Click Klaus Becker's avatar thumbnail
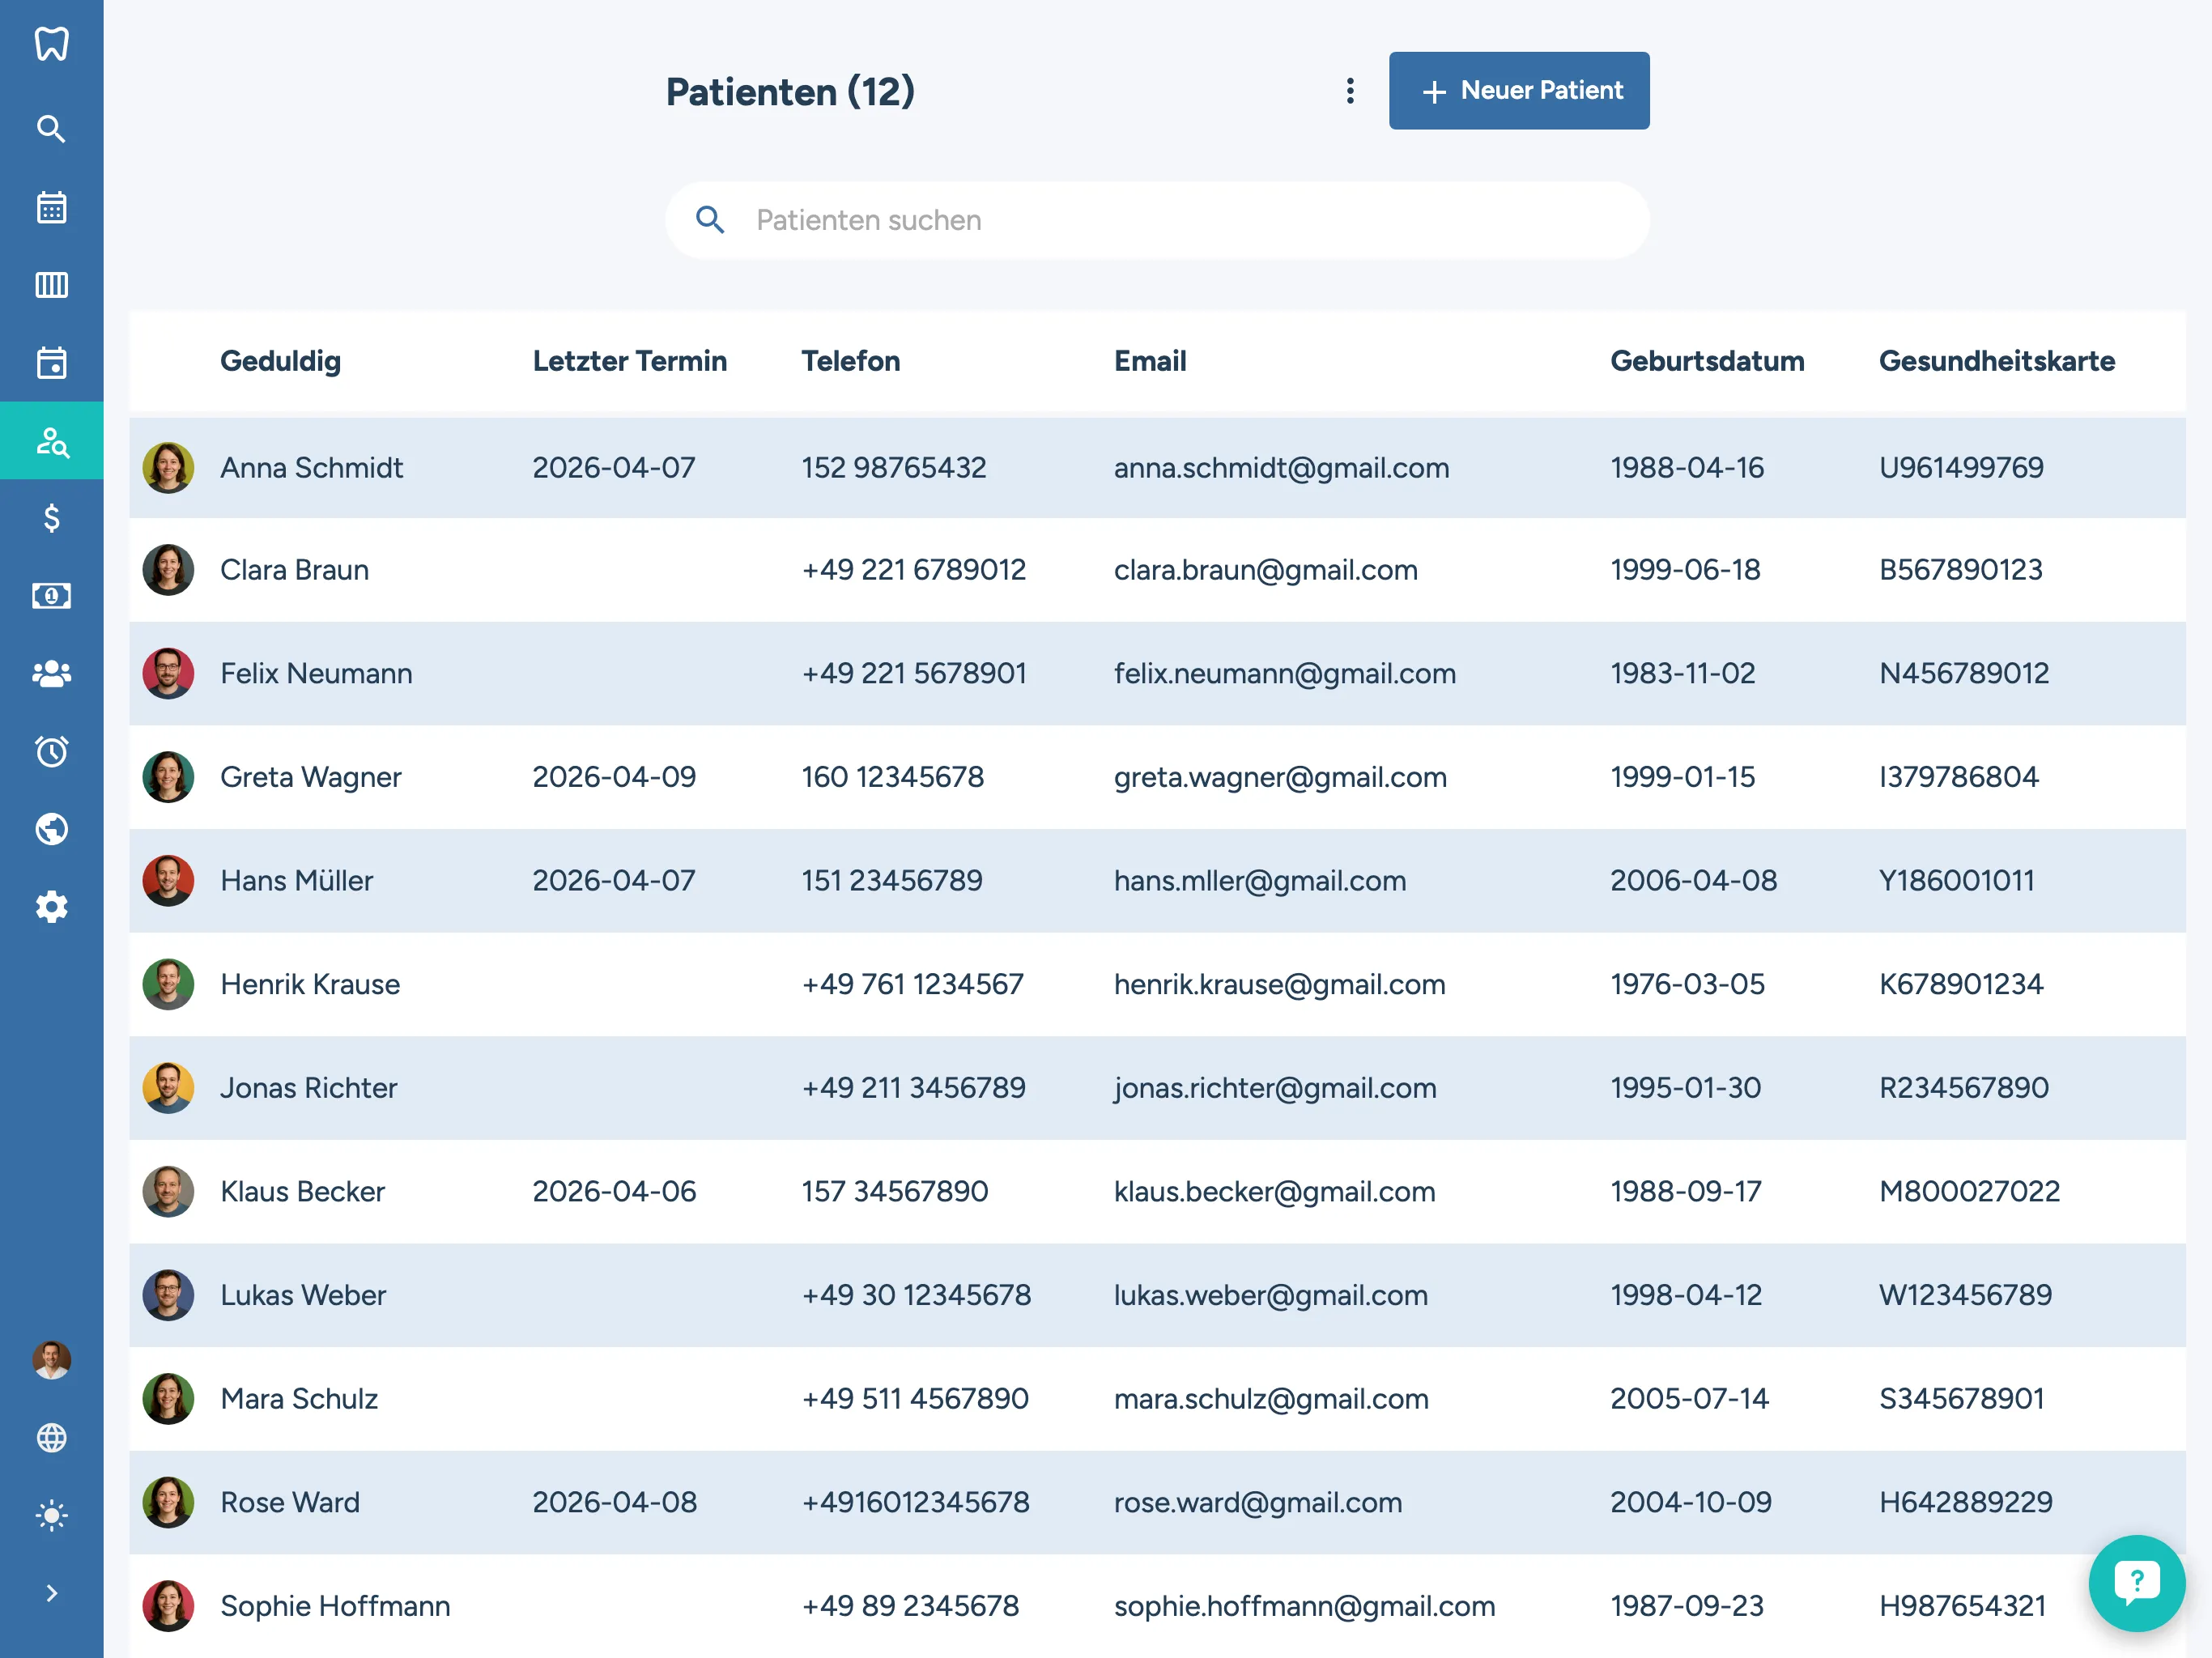 click(168, 1191)
